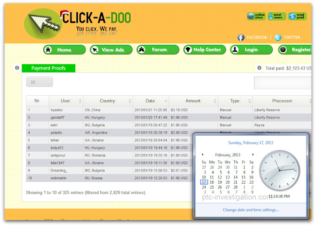Click user solomahin in the table
Viewport: 316px width, 226px height.
(58, 178)
